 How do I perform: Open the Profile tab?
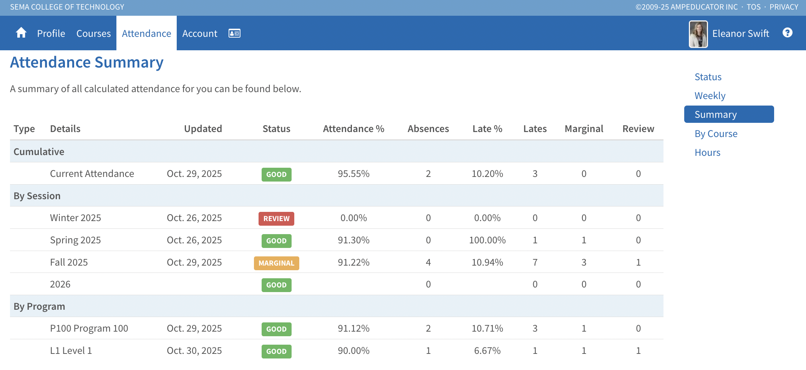point(51,33)
